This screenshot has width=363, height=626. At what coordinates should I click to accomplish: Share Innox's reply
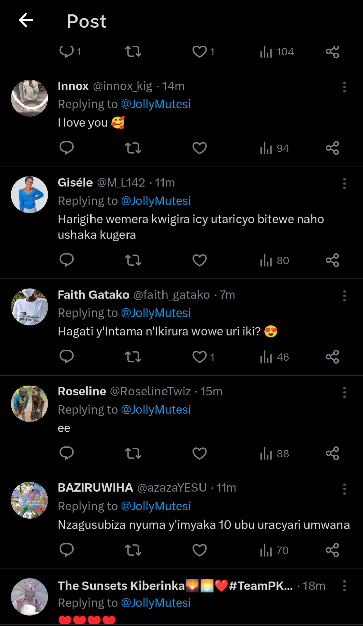click(332, 148)
